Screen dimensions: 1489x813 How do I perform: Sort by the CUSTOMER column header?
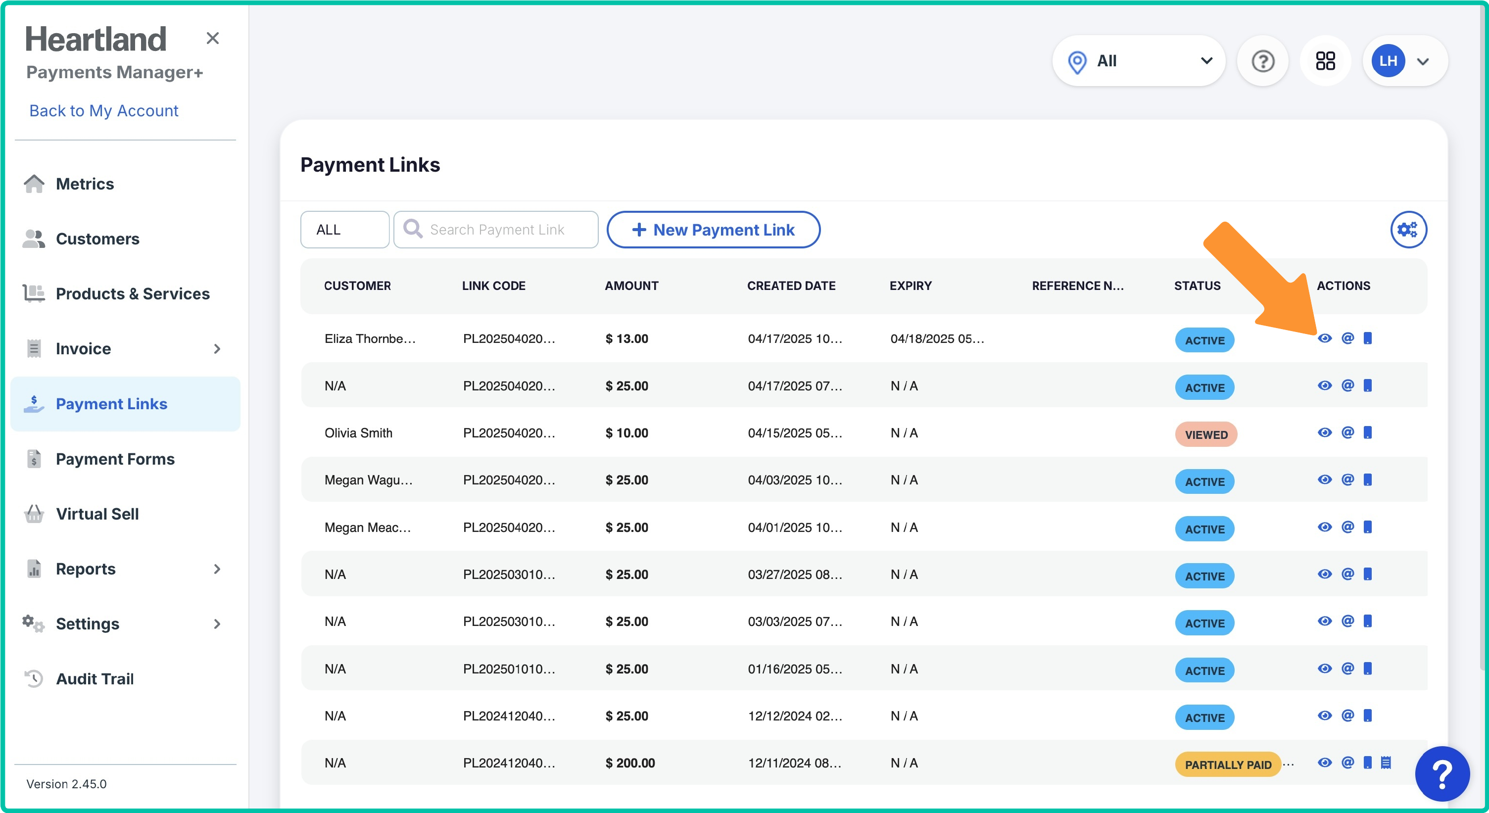pos(357,286)
